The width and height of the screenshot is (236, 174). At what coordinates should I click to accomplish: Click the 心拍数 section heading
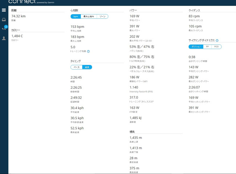click(74, 10)
